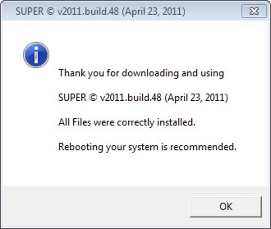Click the word 'recommended.' in the message

pyautogui.click(x=203, y=147)
